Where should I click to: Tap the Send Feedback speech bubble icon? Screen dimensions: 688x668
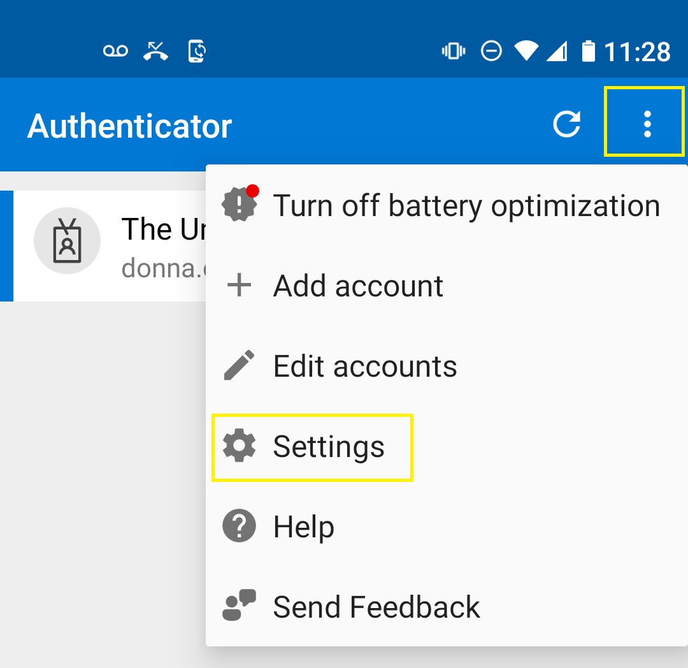pos(240,606)
